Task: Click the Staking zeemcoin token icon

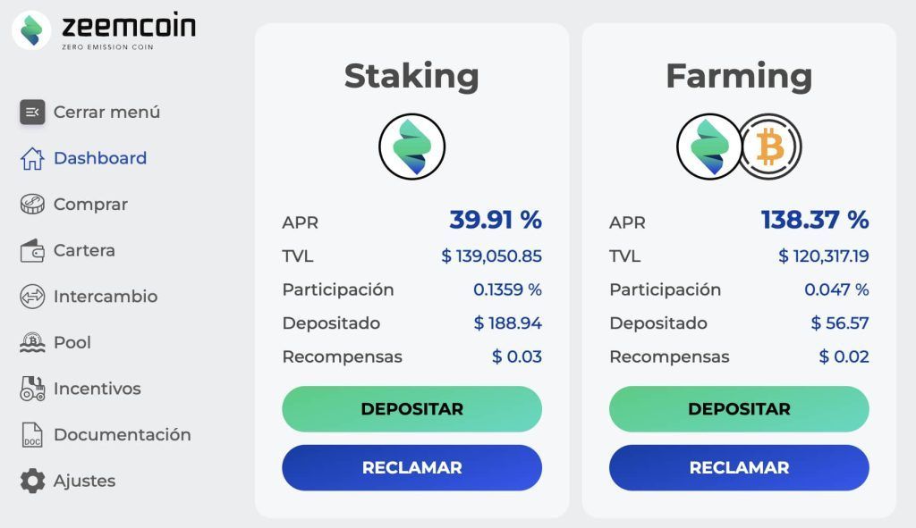Action: (x=411, y=147)
